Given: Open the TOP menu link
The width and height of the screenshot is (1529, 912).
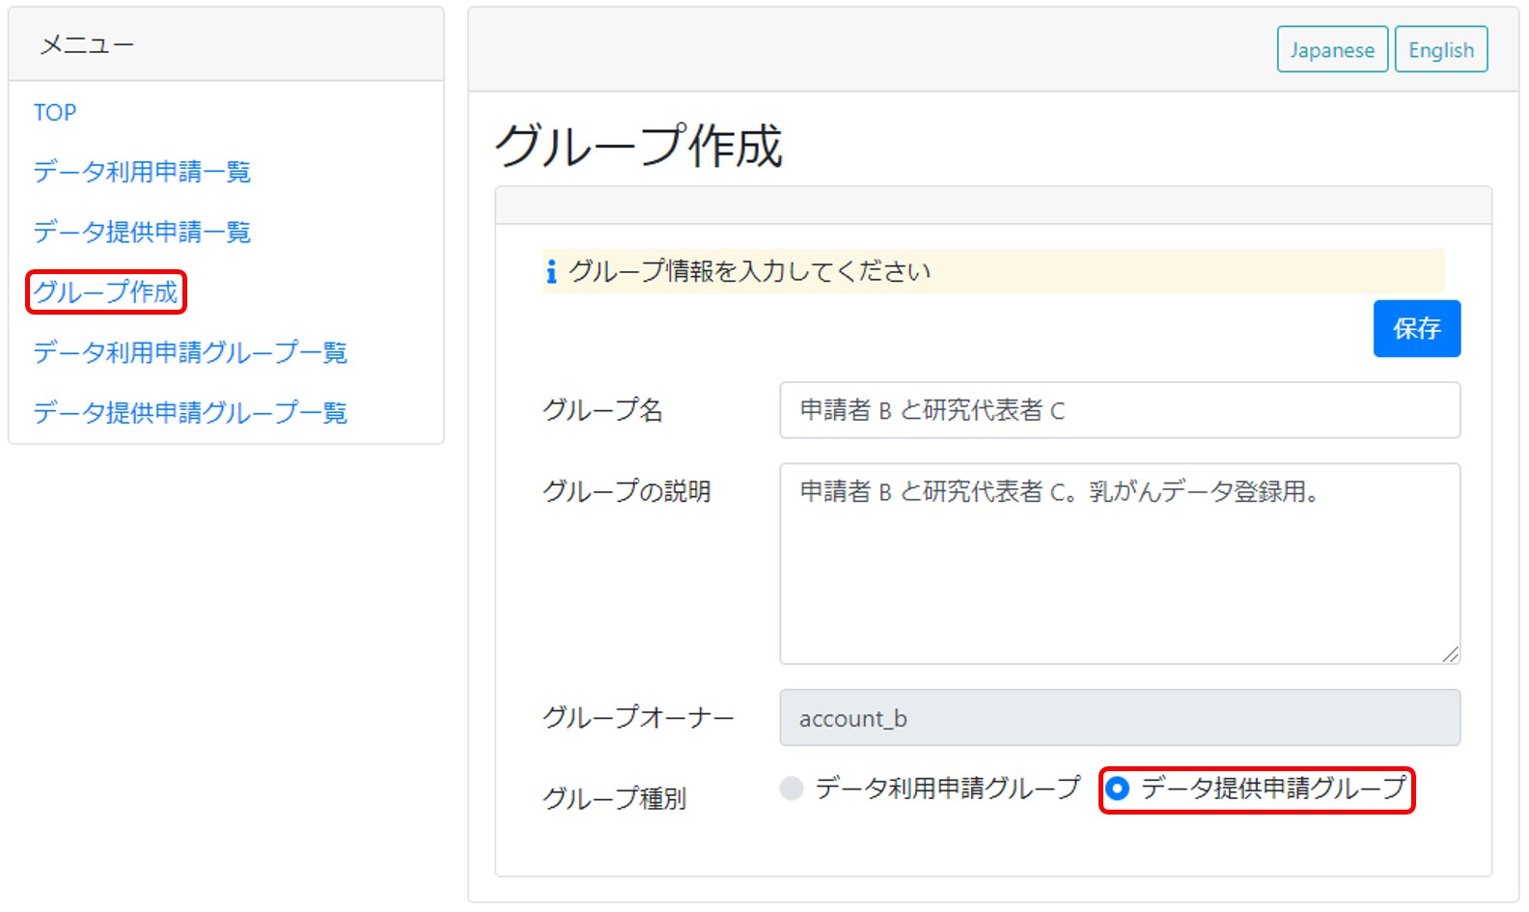Looking at the screenshot, I should pyautogui.click(x=55, y=113).
